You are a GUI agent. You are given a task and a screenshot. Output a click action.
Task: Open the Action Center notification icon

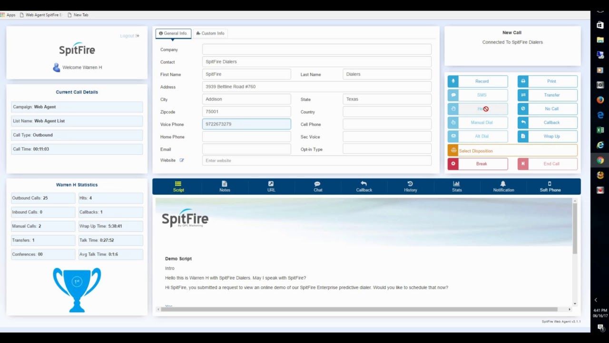point(600,327)
